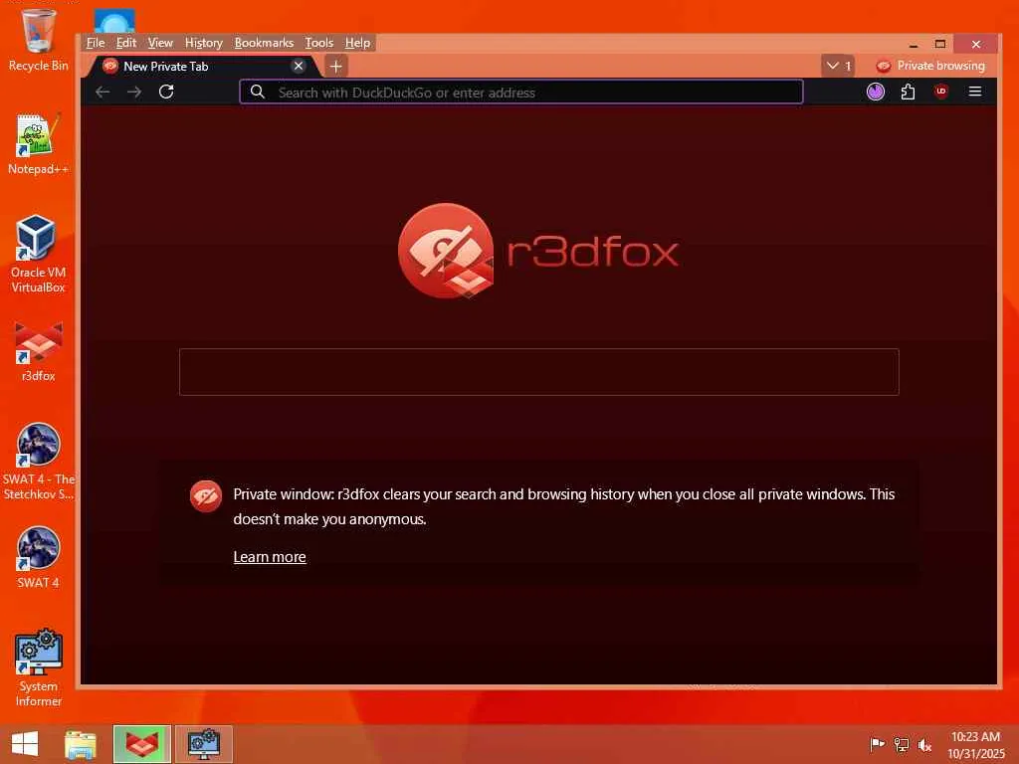Open the Tools menu
This screenshot has width=1019, height=764.
[319, 43]
